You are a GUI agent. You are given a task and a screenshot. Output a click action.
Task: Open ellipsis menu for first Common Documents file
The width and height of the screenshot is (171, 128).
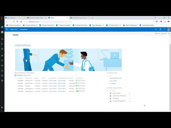130,93
